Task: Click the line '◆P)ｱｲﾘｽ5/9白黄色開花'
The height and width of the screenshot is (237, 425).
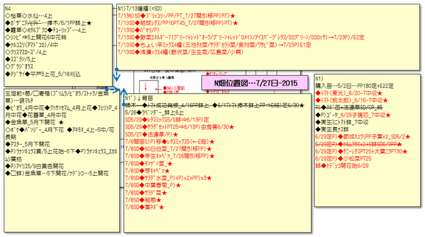Action: (x=34, y=166)
